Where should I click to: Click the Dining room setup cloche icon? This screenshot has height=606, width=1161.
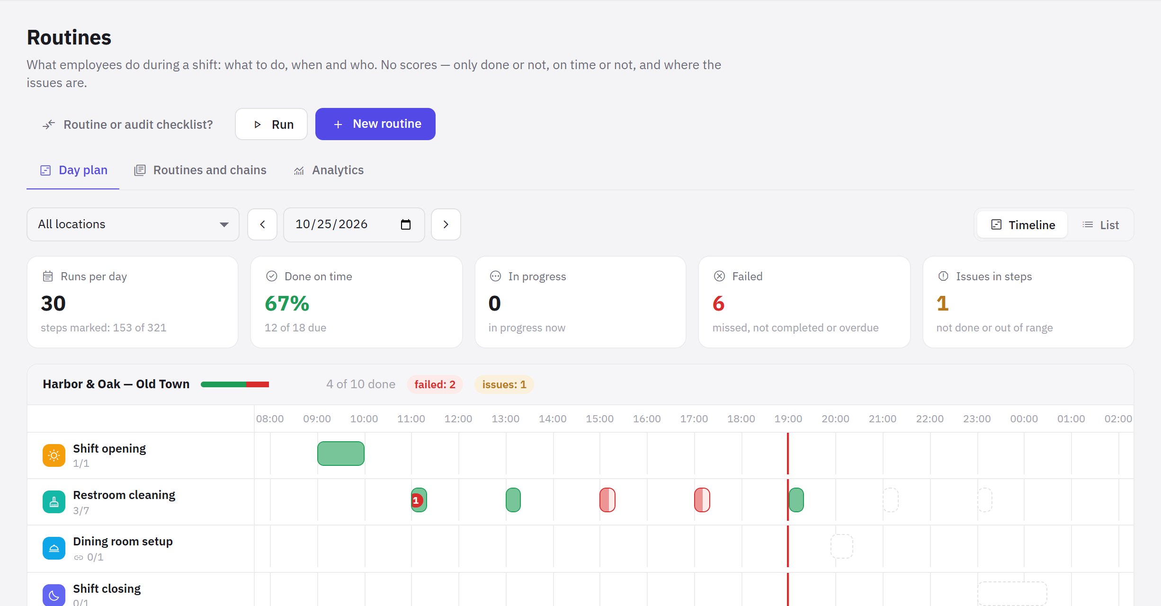click(x=54, y=548)
